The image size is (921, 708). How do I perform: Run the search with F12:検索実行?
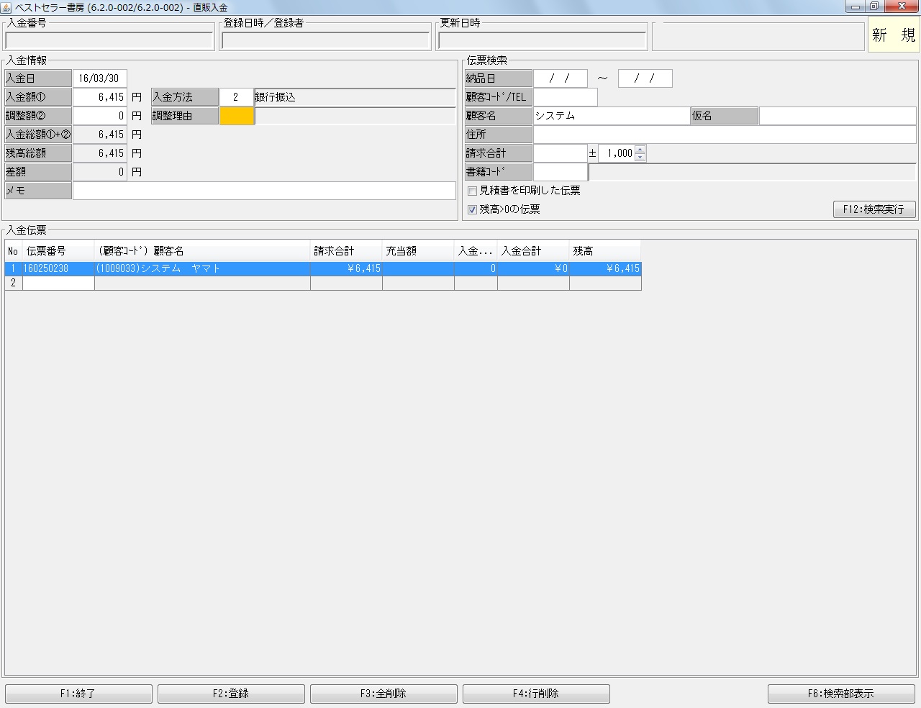(x=874, y=209)
